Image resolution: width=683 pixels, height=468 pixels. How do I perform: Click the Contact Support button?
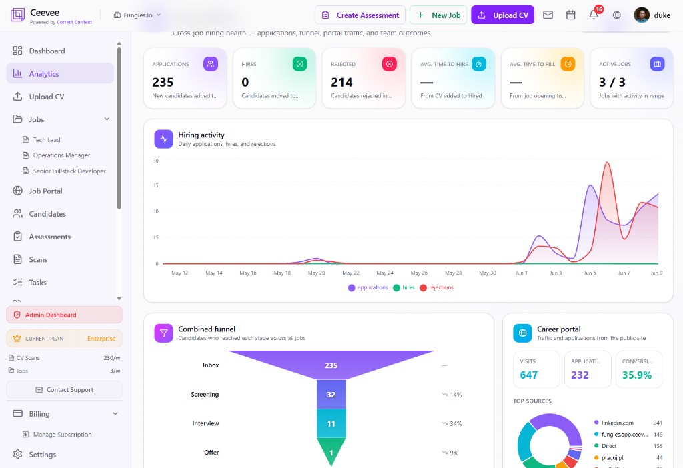tap(64, 389)
